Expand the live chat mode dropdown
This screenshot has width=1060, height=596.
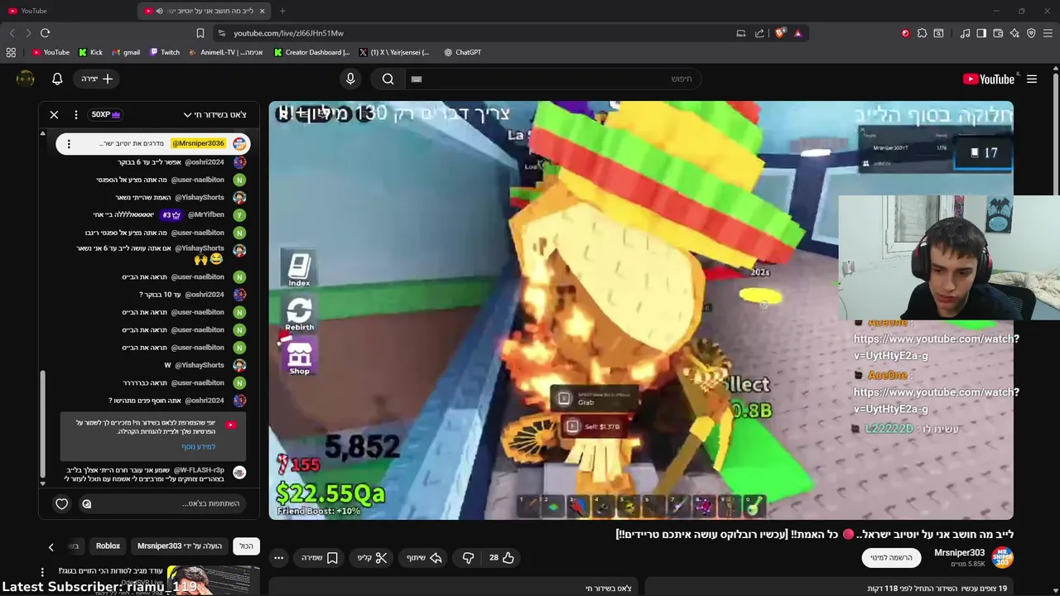[x=215, y=114]
